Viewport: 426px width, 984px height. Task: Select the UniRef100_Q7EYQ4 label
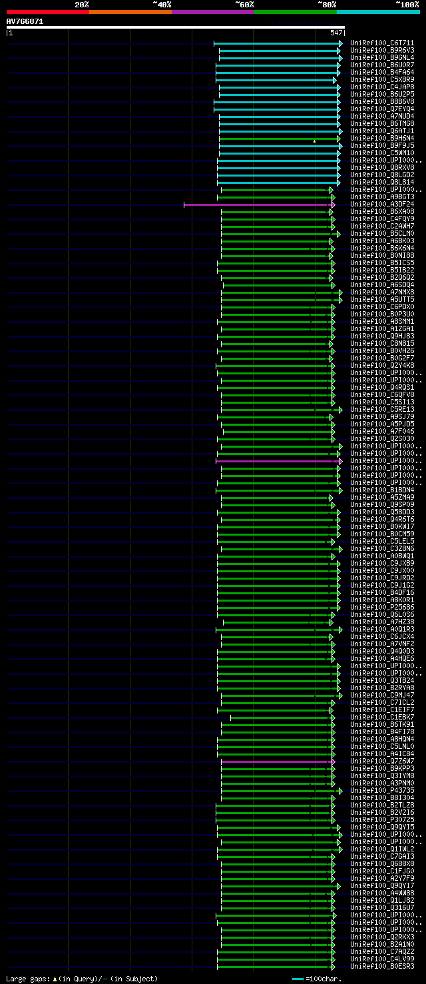[382, 109]
